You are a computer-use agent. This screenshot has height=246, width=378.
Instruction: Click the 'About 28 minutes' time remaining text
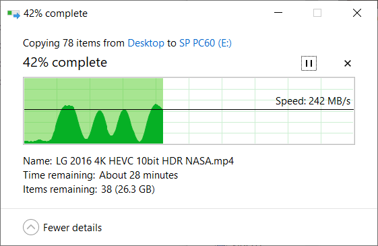pos(138,175)
